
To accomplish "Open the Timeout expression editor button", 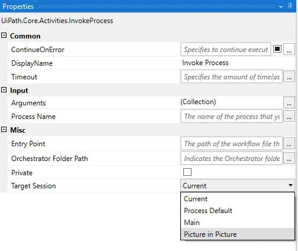I will pyautogui.click(x=289, y=77).
